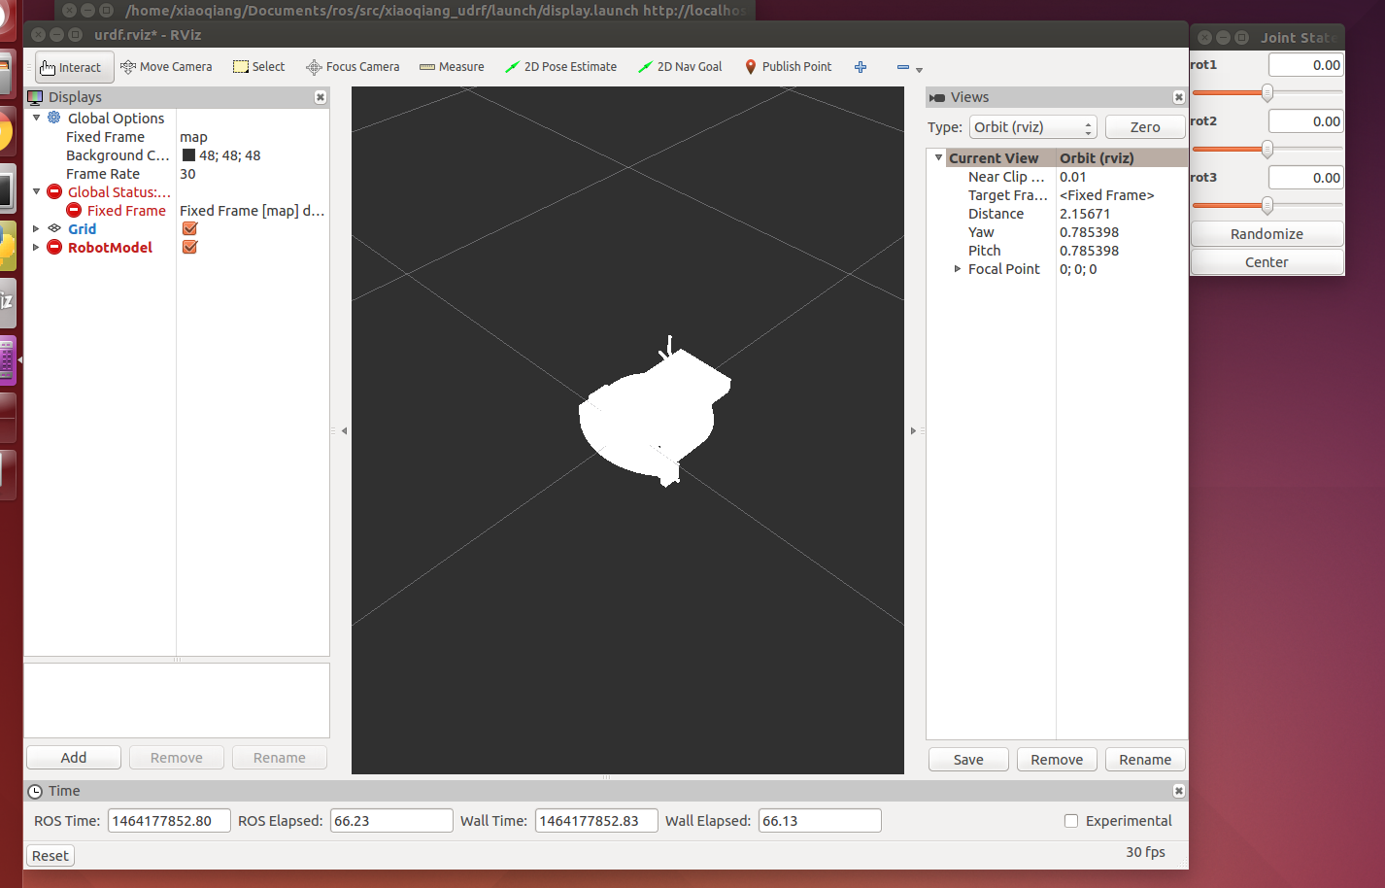This screenshot has height=888, width=1385.
Task: Activate the Measure tool
Action: pos(452,67)
